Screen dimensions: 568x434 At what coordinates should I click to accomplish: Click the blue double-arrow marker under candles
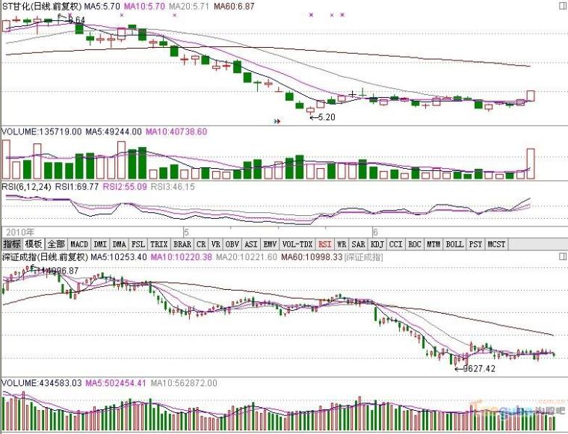pyautogui.click(x=277, y=120)
